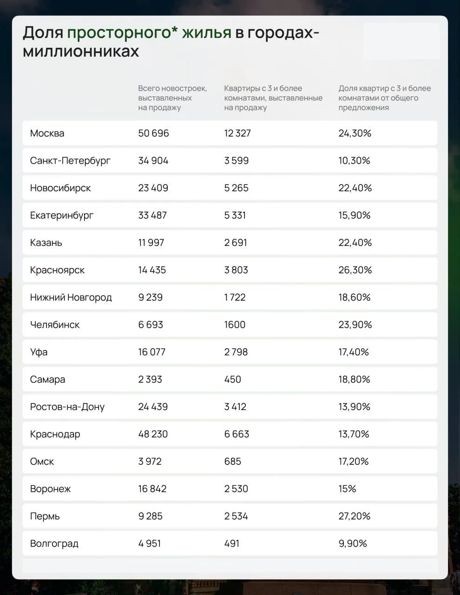Click the header Квартиры с 3 и более комнатами
Screen dimensions: 460x595
coord(273,98)
